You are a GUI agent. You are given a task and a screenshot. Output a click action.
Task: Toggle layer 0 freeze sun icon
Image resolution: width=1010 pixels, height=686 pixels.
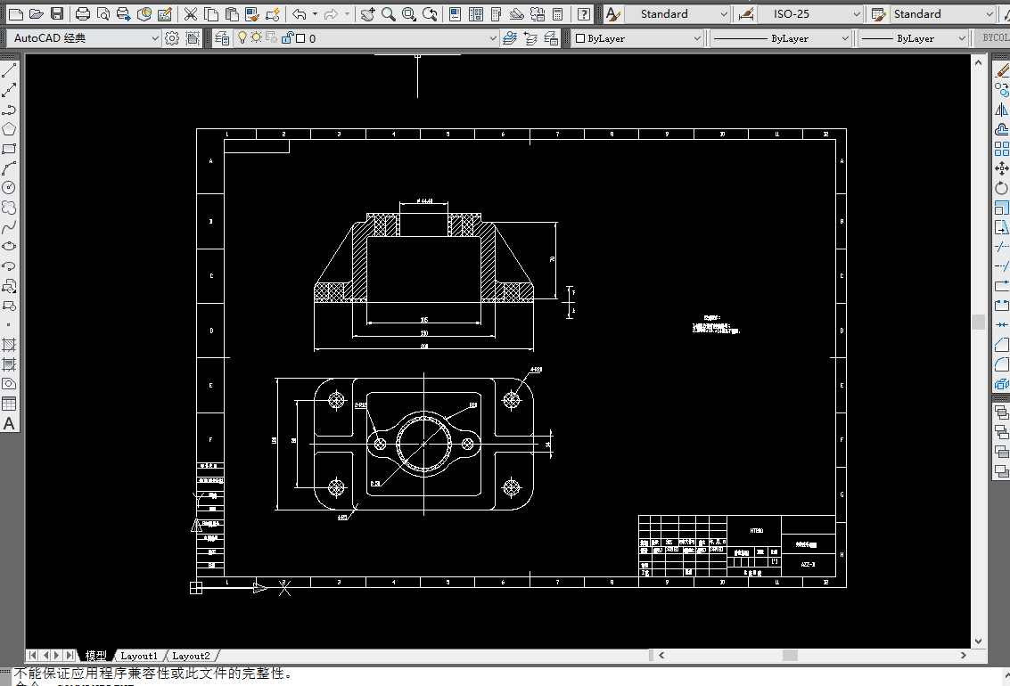coord(257,37)
